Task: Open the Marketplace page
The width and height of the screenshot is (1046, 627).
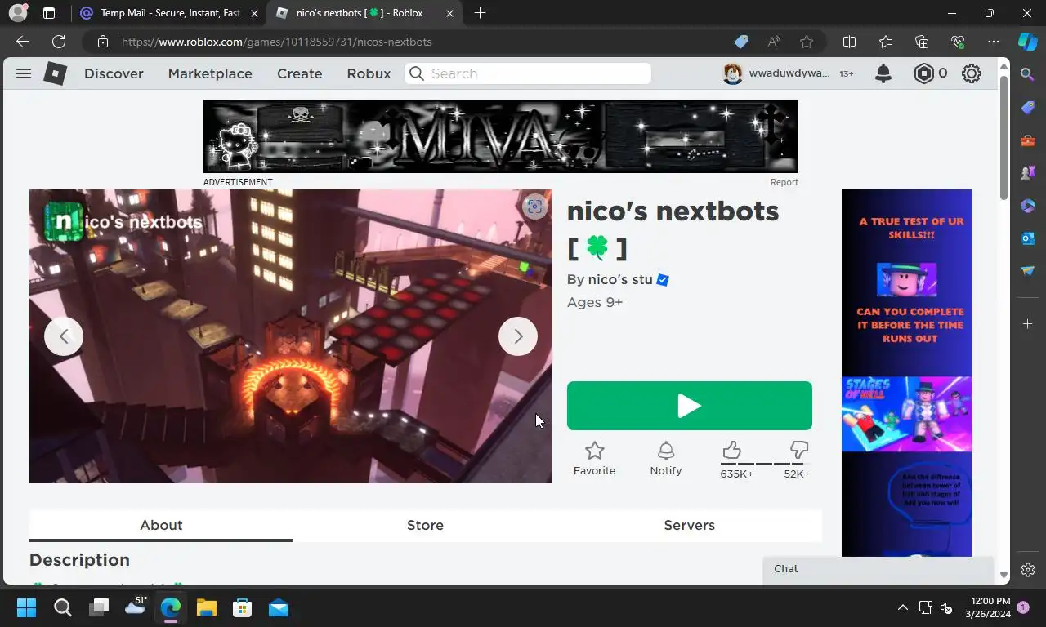Action: tap(210, 73)
